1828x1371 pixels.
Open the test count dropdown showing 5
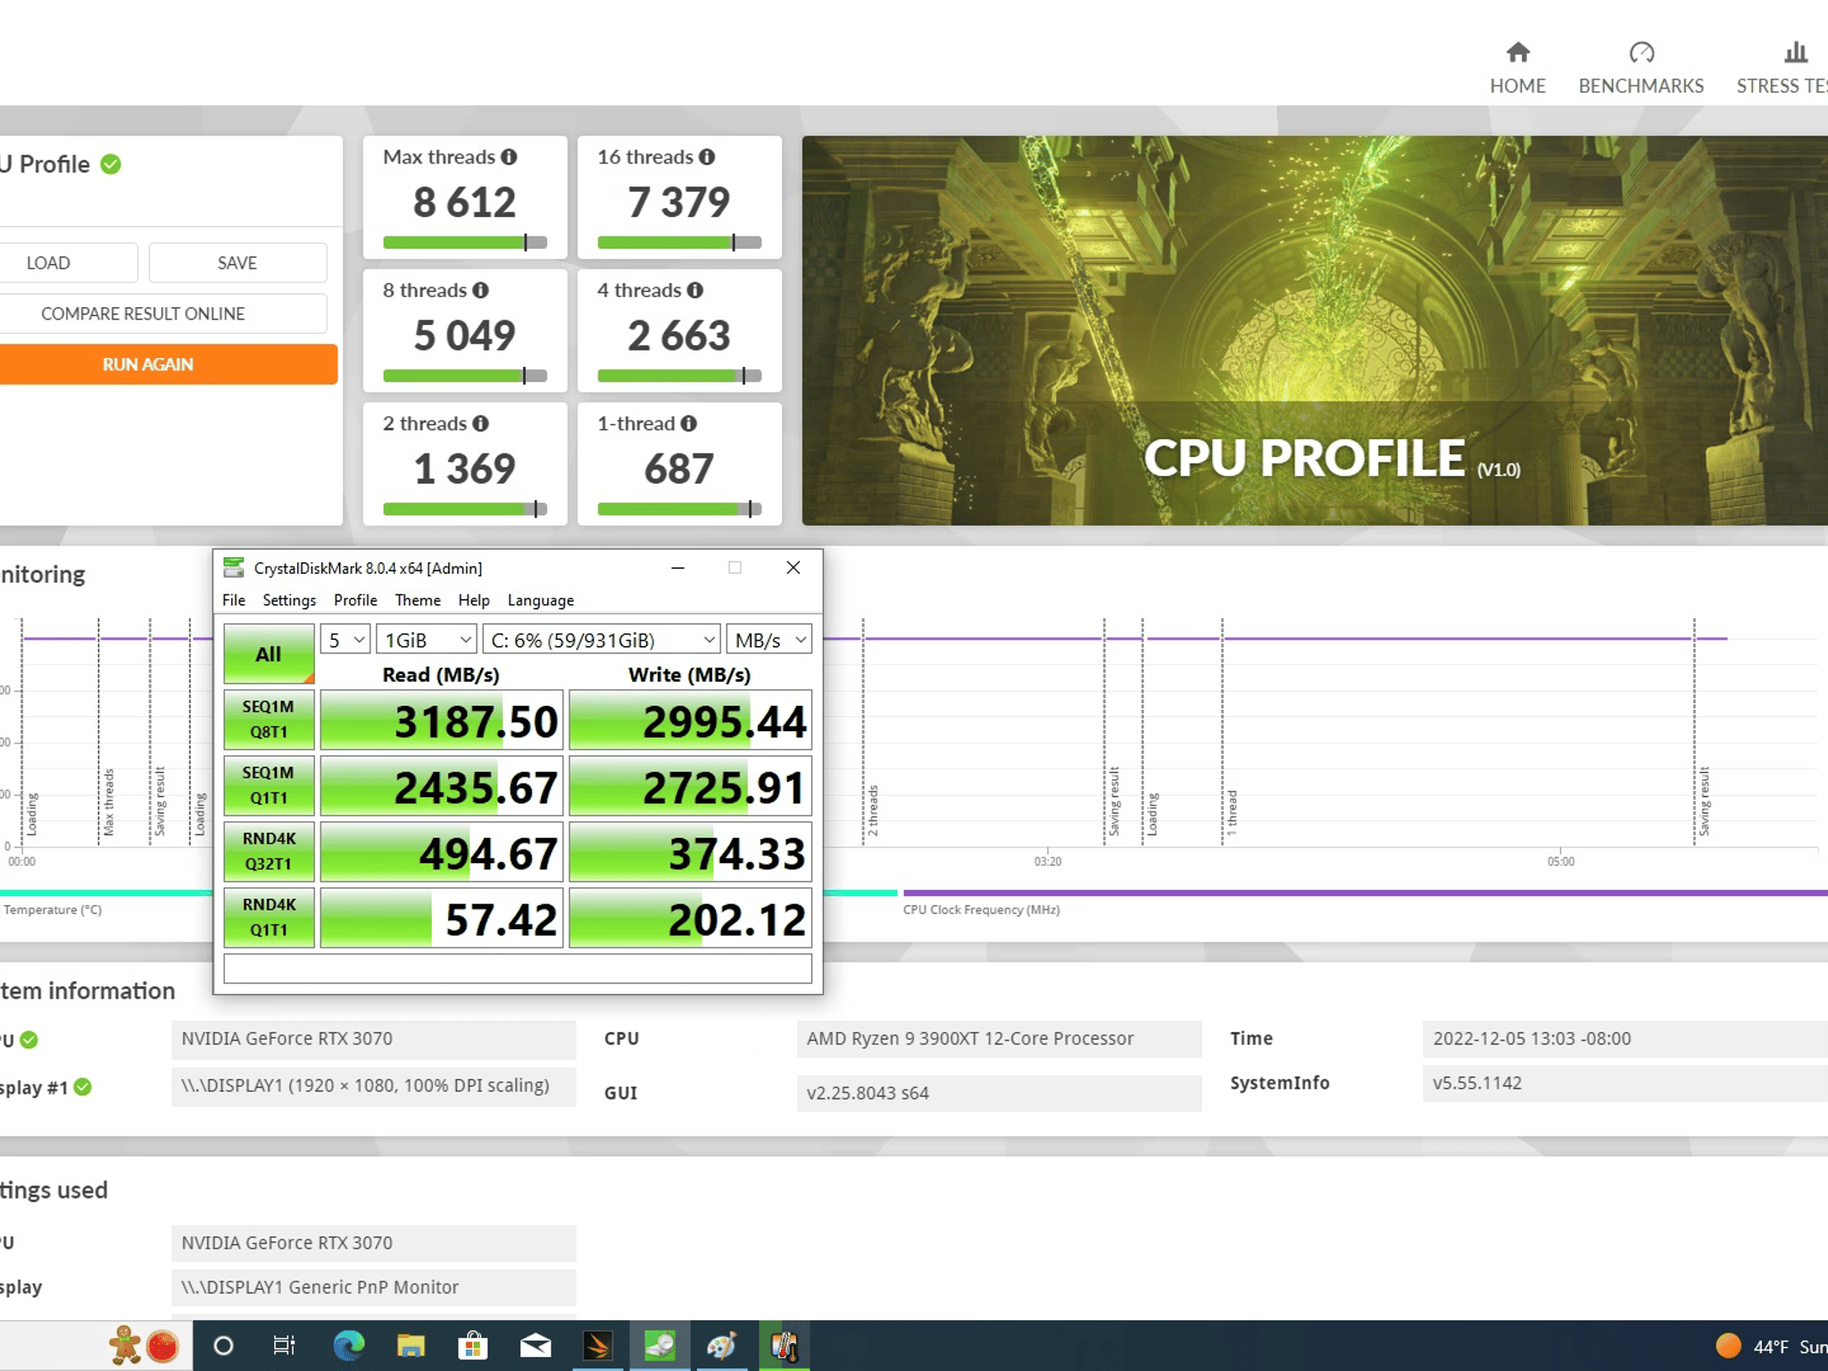coord(345,639)
